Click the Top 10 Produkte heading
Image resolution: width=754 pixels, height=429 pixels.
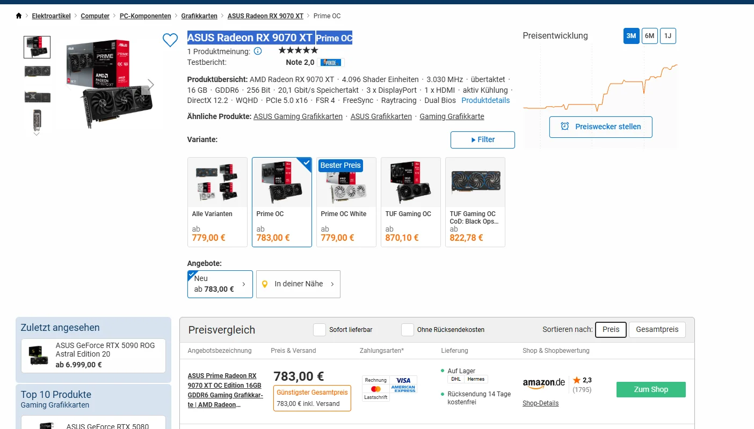click(56, 395)
